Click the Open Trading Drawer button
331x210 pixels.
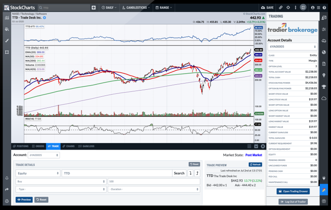pyautogui.click(x=293, y=191)
